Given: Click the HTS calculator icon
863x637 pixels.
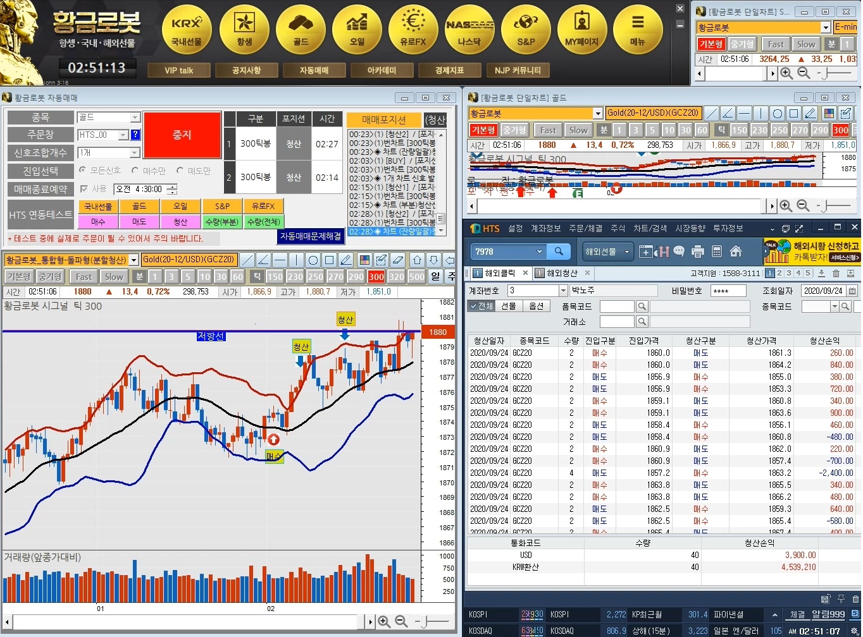Looking at the screenshot, I should point(717,252).
